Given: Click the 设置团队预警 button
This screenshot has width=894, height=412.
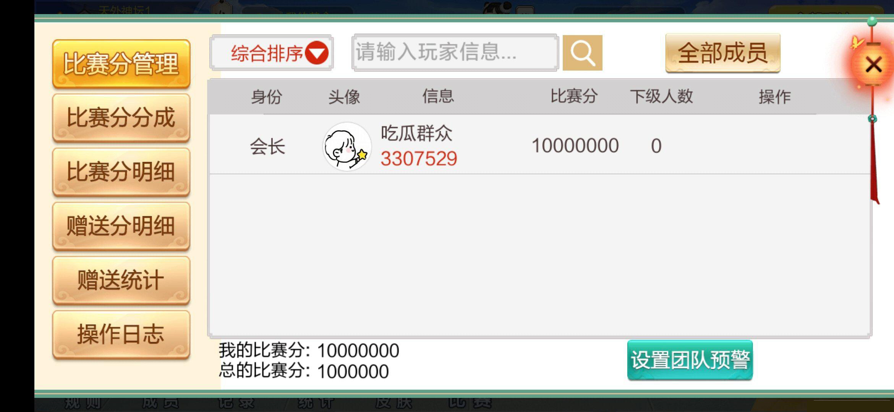Looking at the screenshot, I should click(x=690, y=360).
